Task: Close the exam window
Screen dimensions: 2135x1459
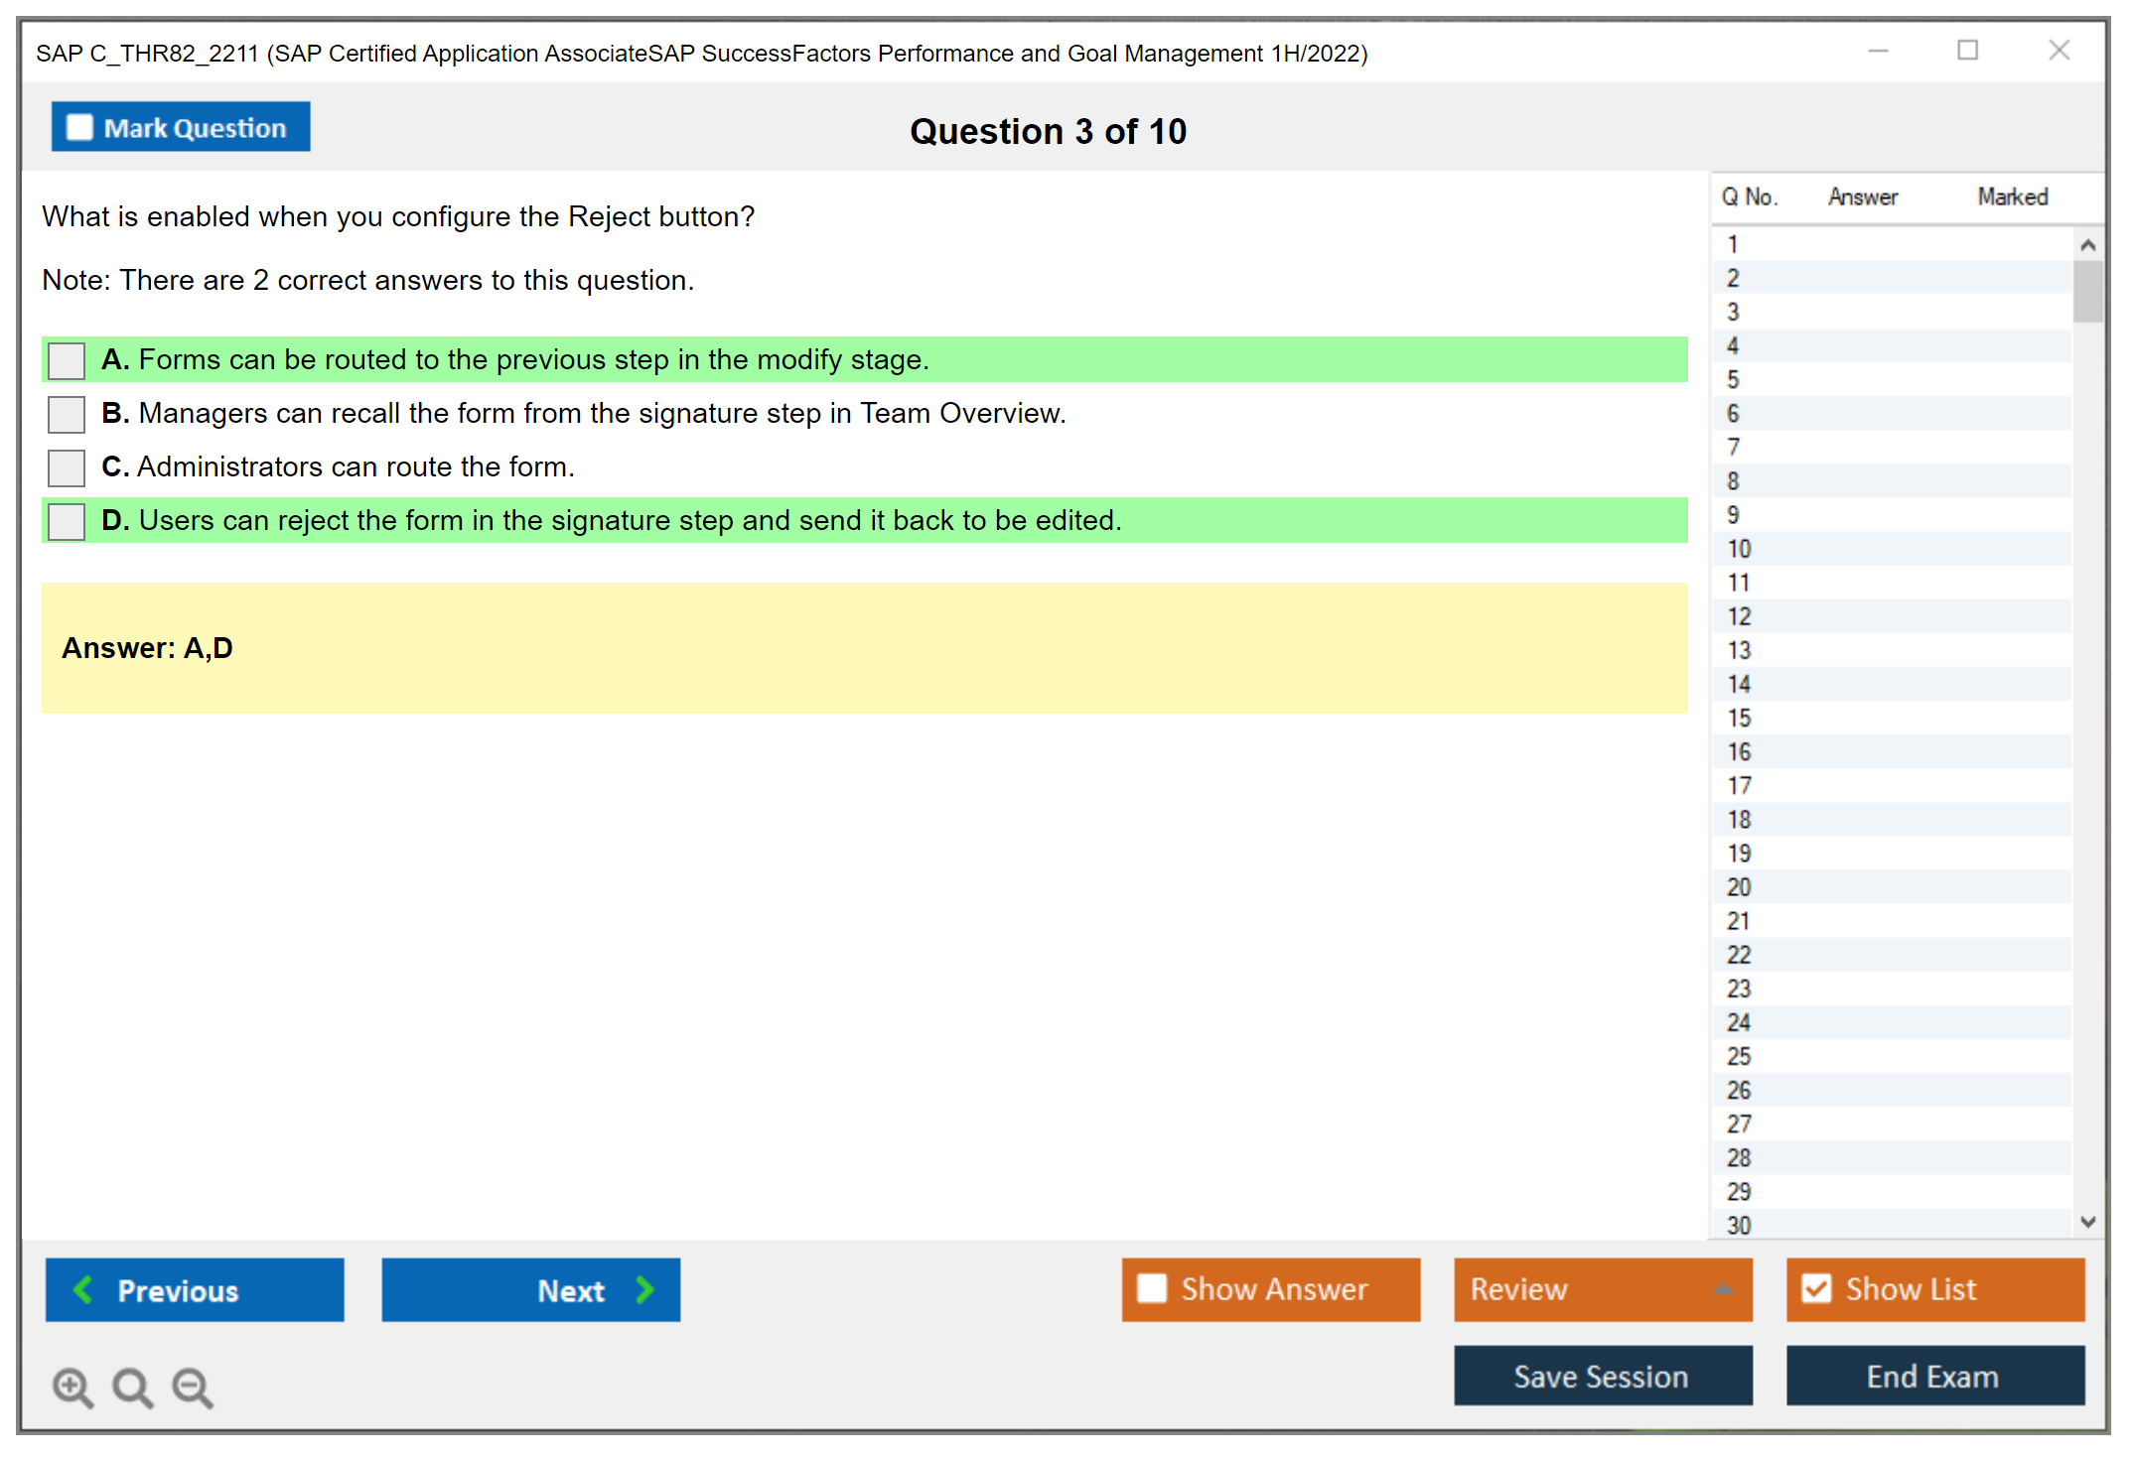Action: click(x=2059, y=51)
